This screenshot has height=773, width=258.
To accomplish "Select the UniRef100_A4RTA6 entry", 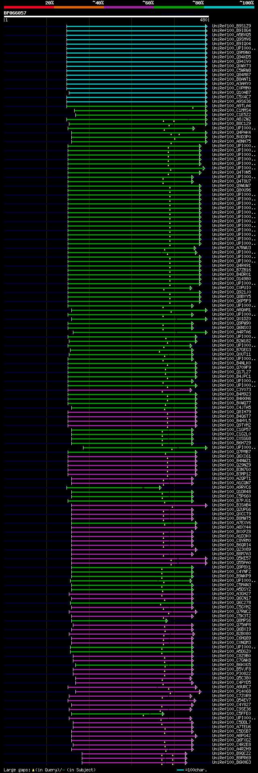I will [231, 332].
